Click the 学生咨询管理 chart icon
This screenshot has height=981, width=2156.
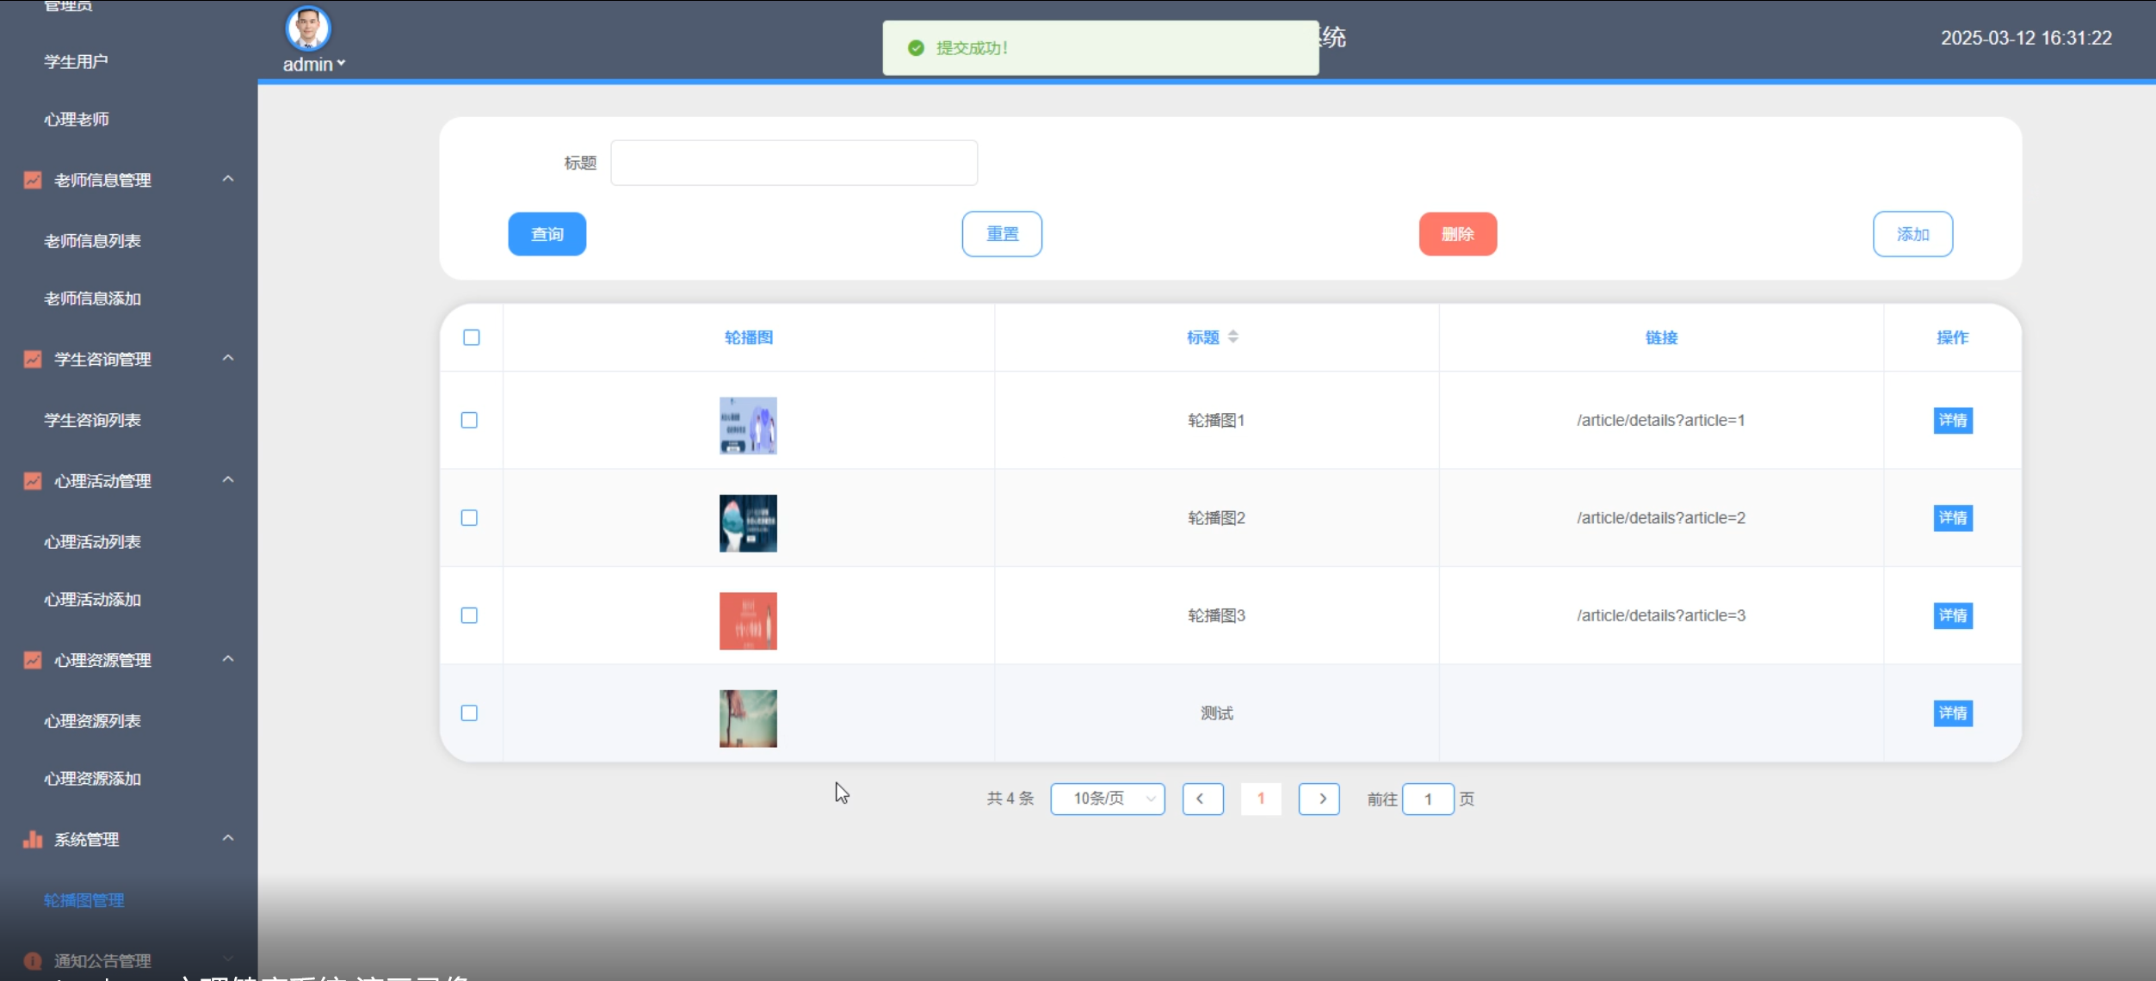pos(33,359)
